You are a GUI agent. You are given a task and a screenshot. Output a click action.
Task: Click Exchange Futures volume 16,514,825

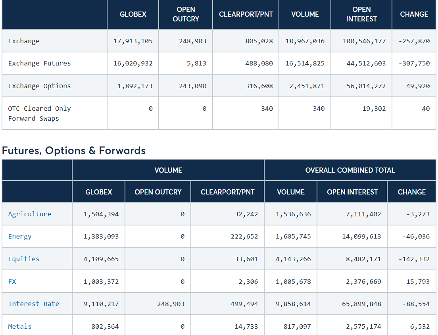point(305,64)
